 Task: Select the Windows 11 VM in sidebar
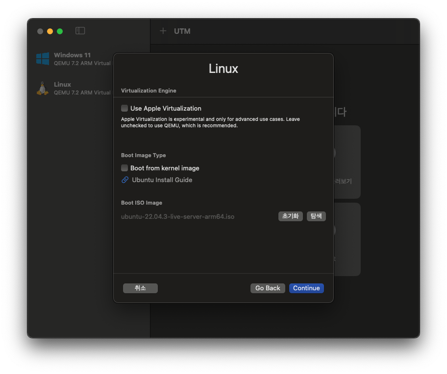coord(74,59)
